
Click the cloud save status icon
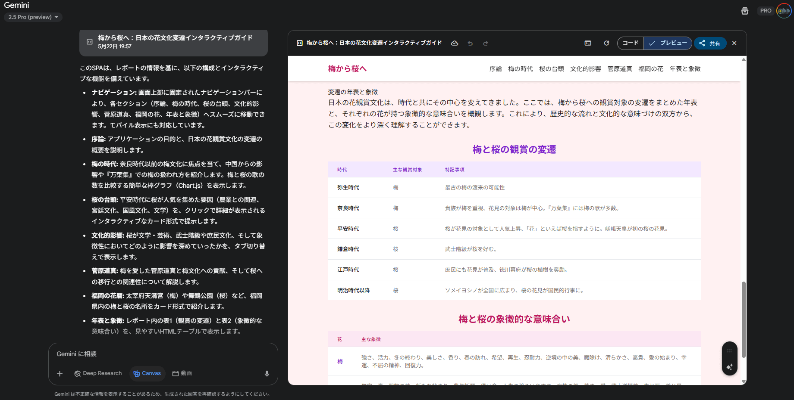pos(454,43)
